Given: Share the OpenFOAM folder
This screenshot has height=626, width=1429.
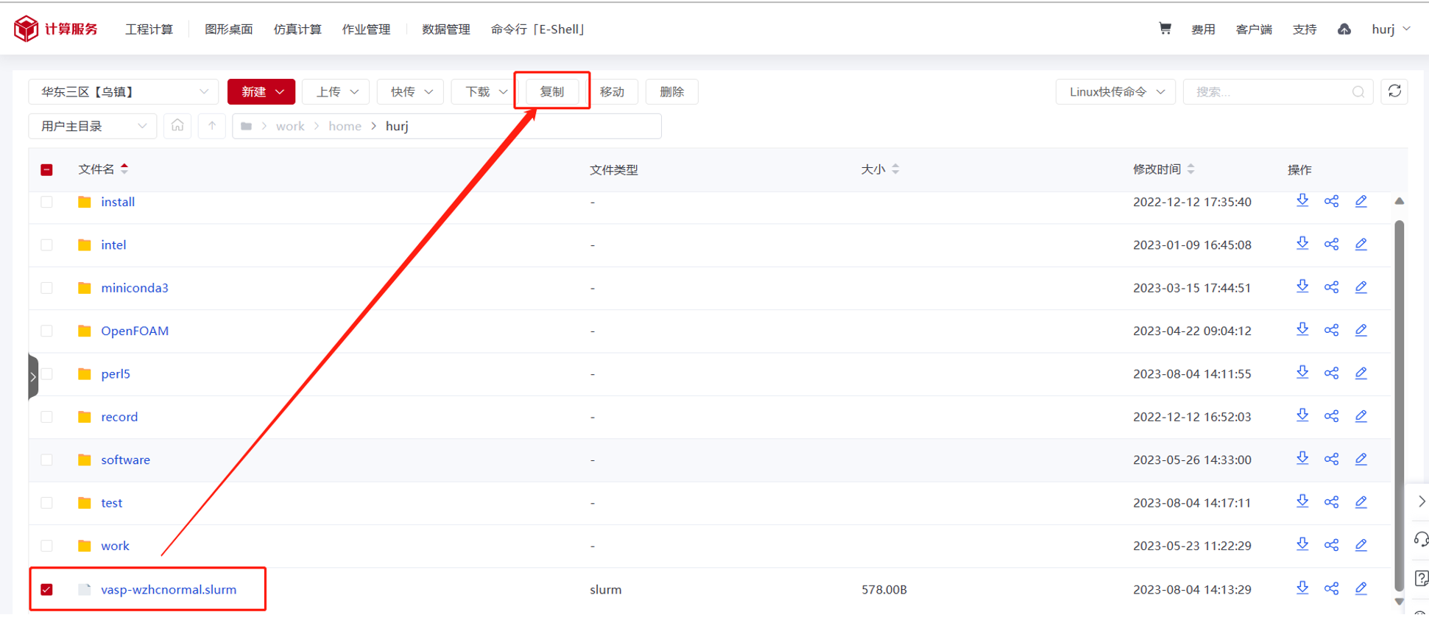Looking at the screenshot, I should coord(1331,330).
